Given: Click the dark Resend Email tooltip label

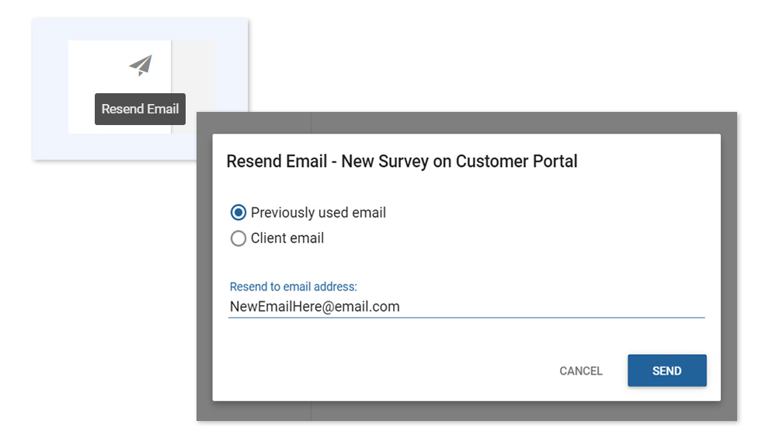Looking at the screenshot, I should (x=140, y=109).
